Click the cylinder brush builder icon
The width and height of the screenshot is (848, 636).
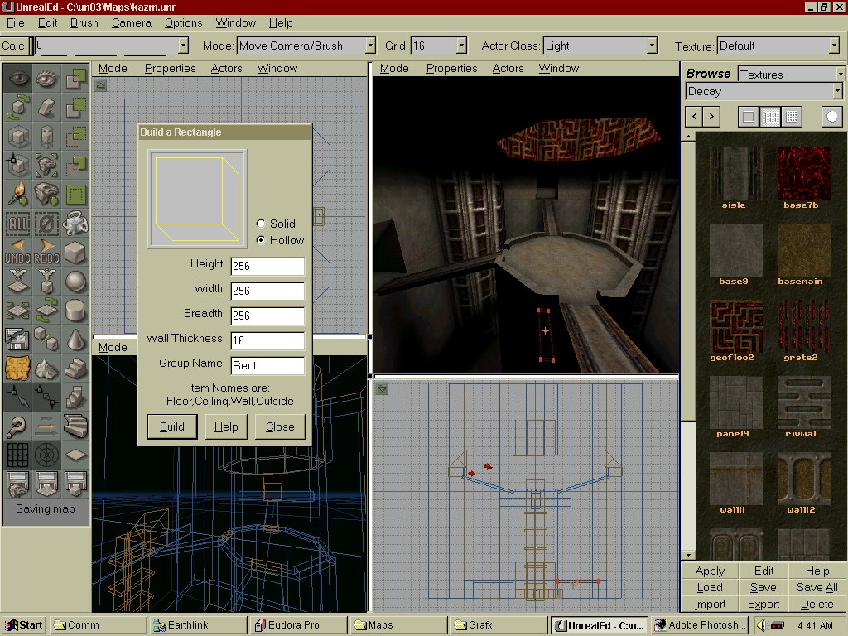pos(76,310)
